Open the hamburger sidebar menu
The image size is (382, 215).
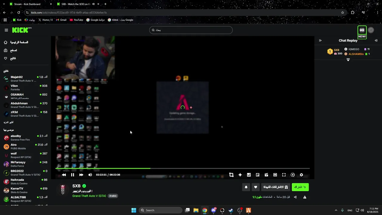click(6, 30)
